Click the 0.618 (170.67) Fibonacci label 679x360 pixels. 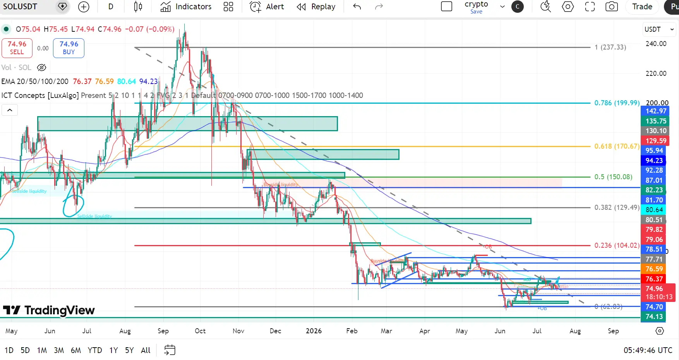click(x=617, y=146)
